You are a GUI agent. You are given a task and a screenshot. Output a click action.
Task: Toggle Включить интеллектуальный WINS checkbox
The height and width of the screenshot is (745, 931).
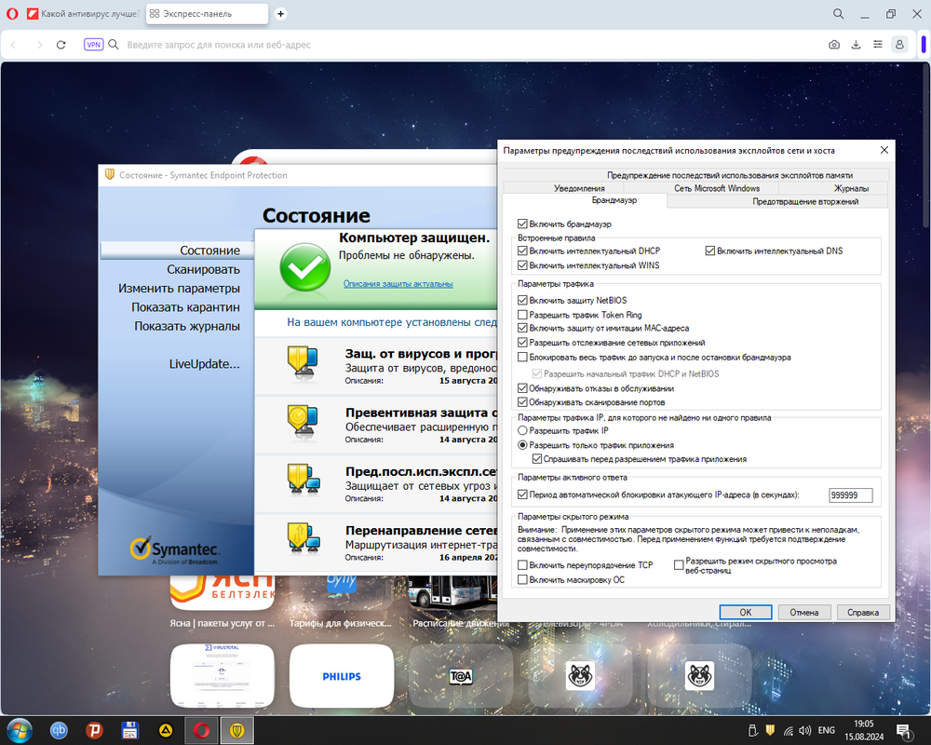[x=522, y=265]
